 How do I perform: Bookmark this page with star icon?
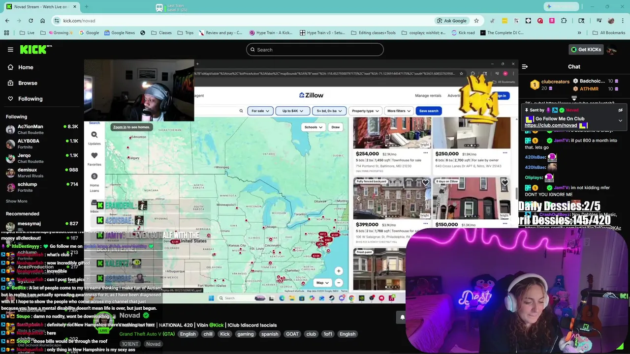click(476, 21)
